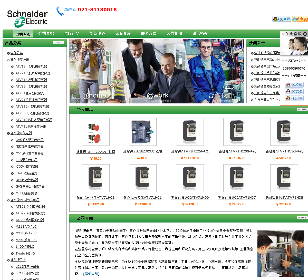Click the customer service agents photo
The height and width of the screenshot is (280, 308).
(294, 46)
